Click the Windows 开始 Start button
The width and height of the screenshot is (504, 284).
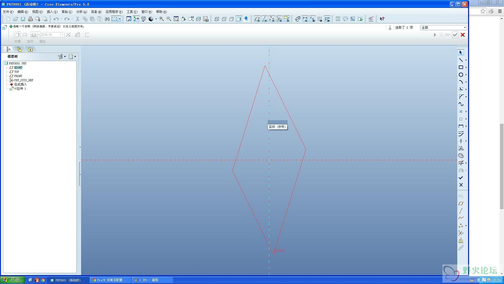point(12,280)
